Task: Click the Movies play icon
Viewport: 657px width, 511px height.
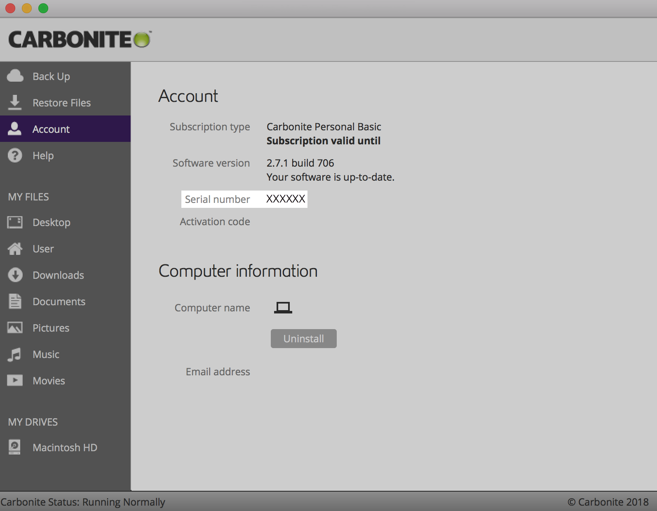Action: click(x=15, y=380)
